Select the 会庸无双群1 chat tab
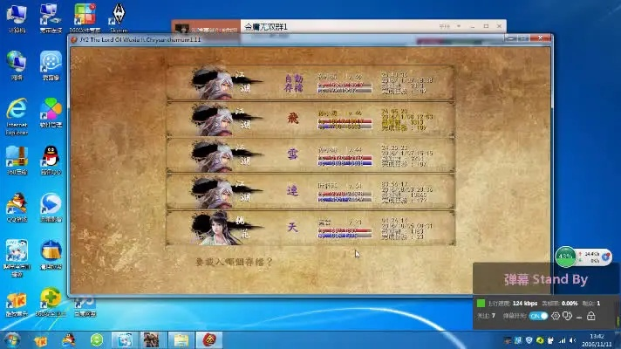Screen dimensions: 621x349 pos(266,27)
